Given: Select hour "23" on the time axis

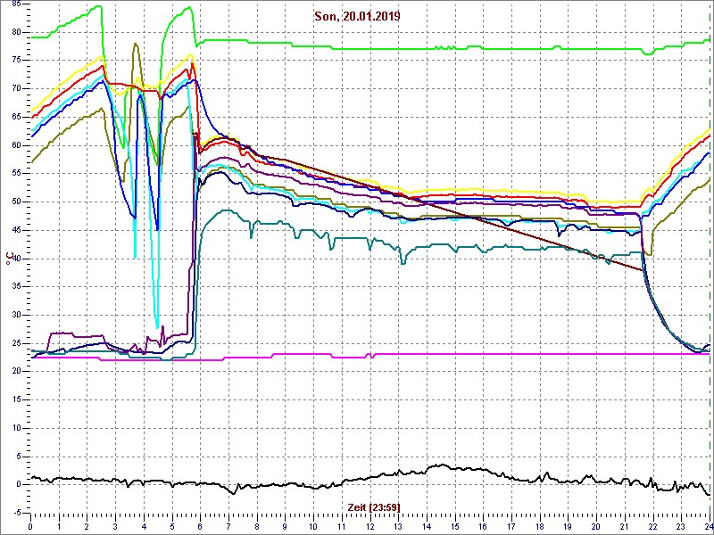Looking at the screenshot, I should [x=682, y=525].
